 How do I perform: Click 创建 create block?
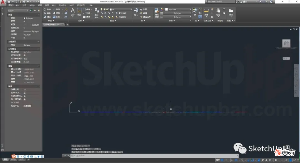tap(144, 9)
